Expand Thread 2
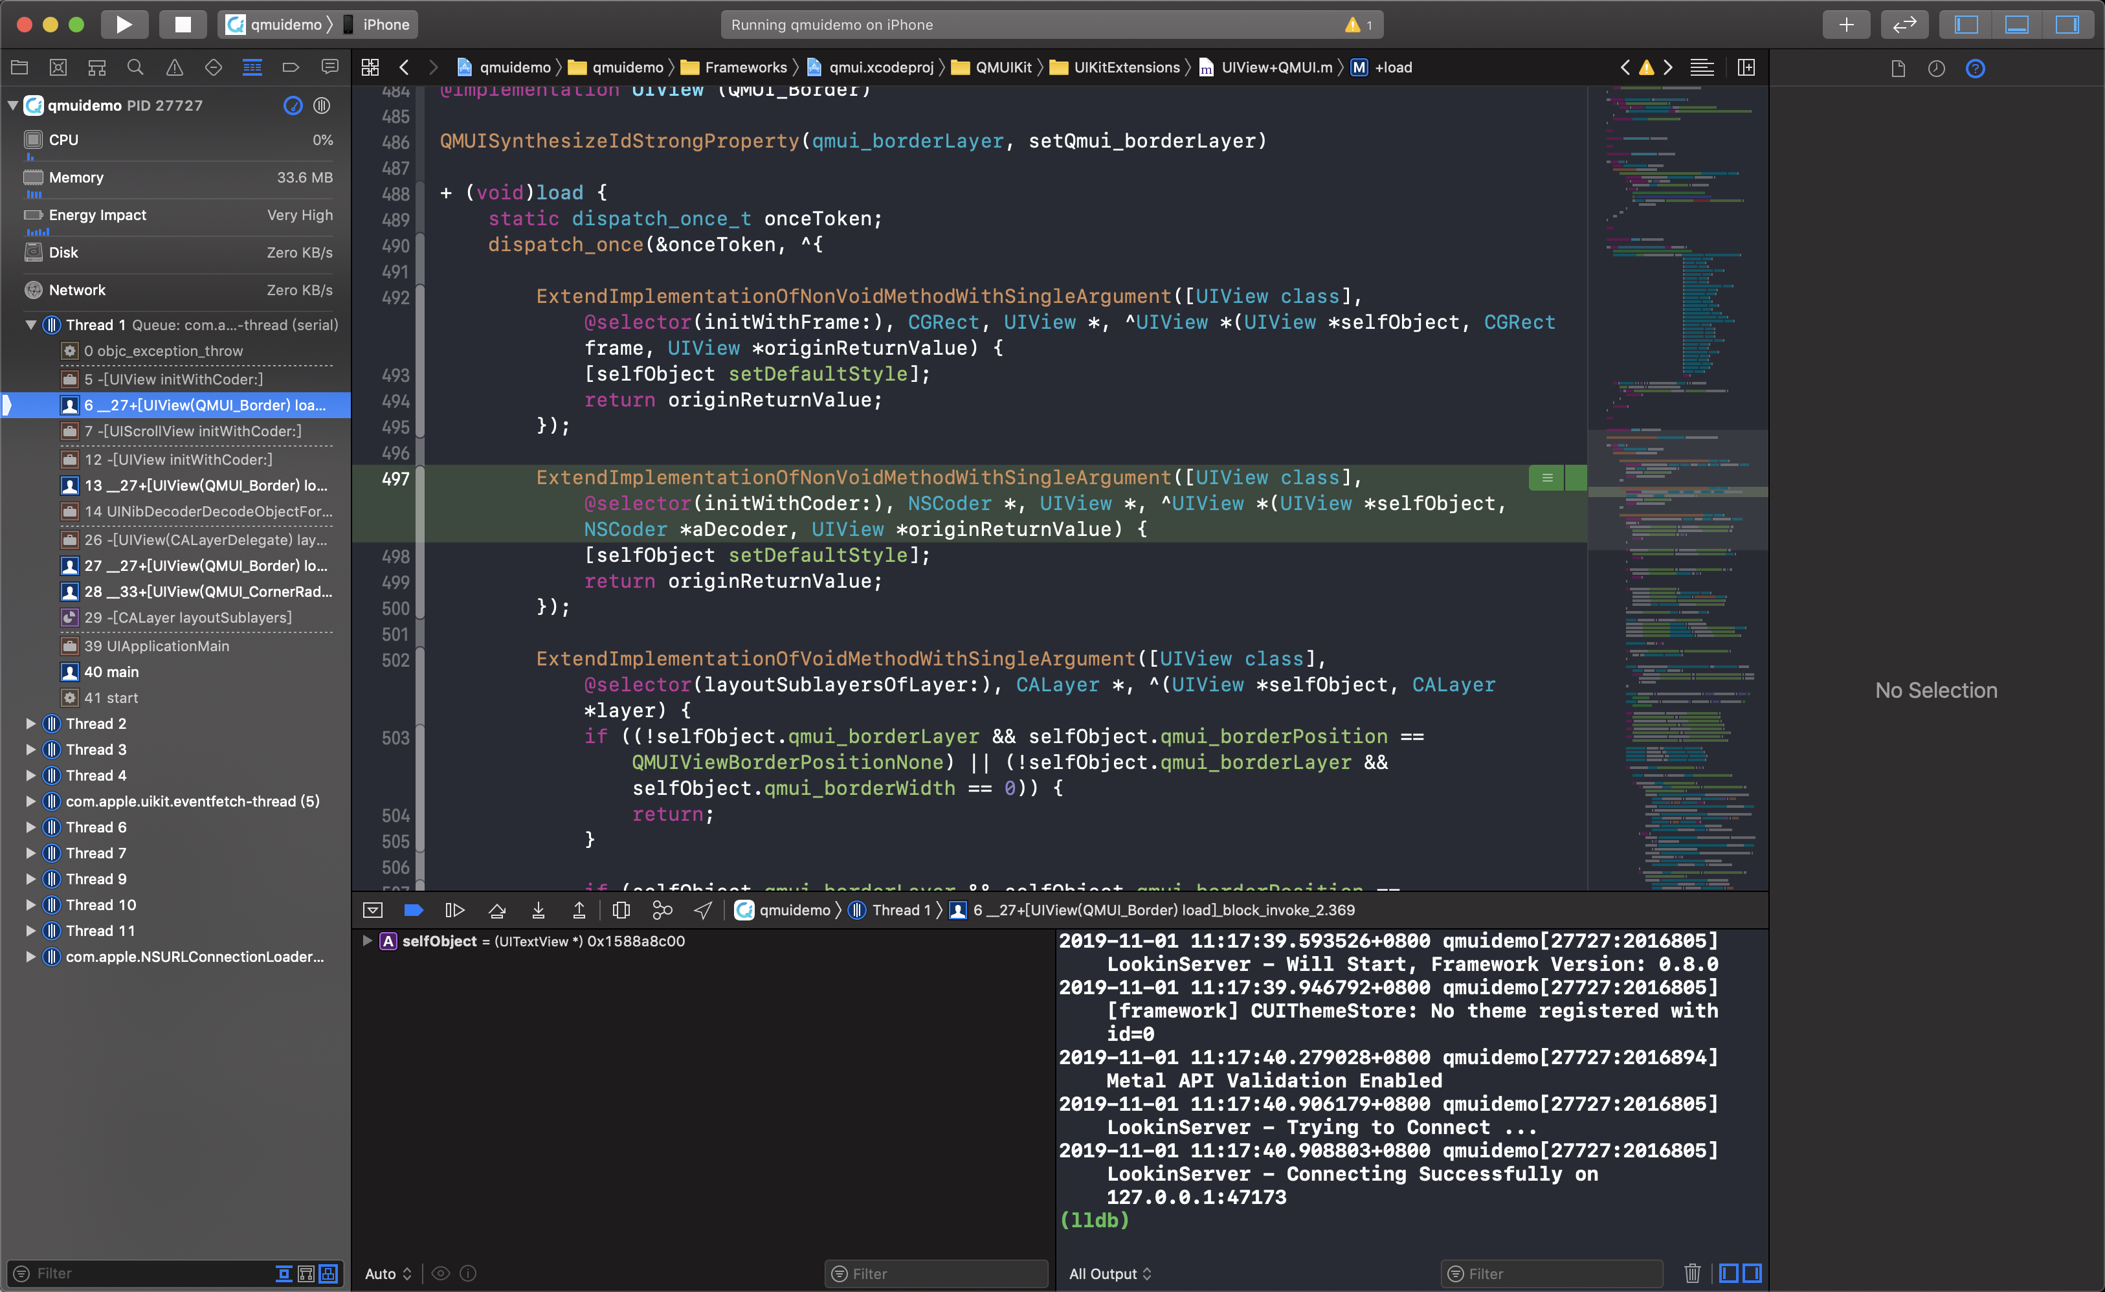This screenshot has height=1292, width=2105. [x=31, y=724]
